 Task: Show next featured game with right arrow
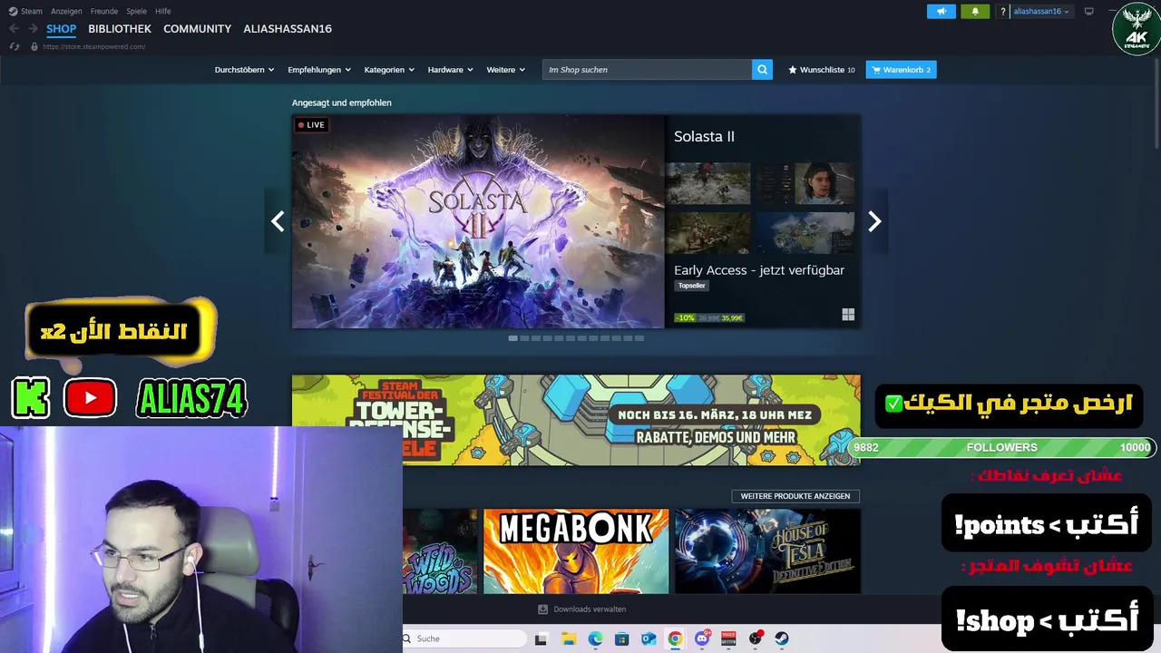click(x=874, y=221)
